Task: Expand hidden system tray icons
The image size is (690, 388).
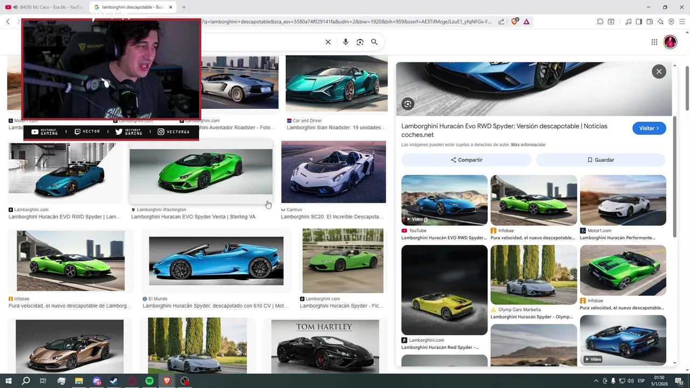Action: (596, 381)
